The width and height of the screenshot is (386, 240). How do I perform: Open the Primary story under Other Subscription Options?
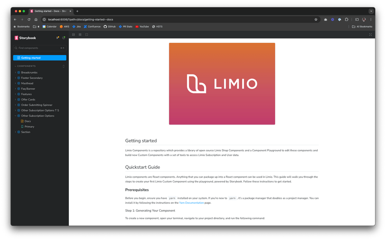coord(29,127)
